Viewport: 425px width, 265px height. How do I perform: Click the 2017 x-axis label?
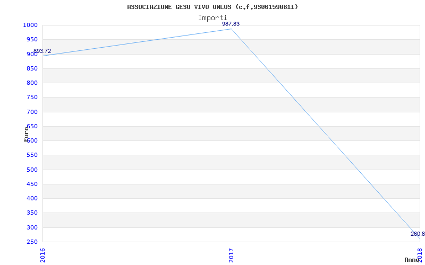(231, 255)
